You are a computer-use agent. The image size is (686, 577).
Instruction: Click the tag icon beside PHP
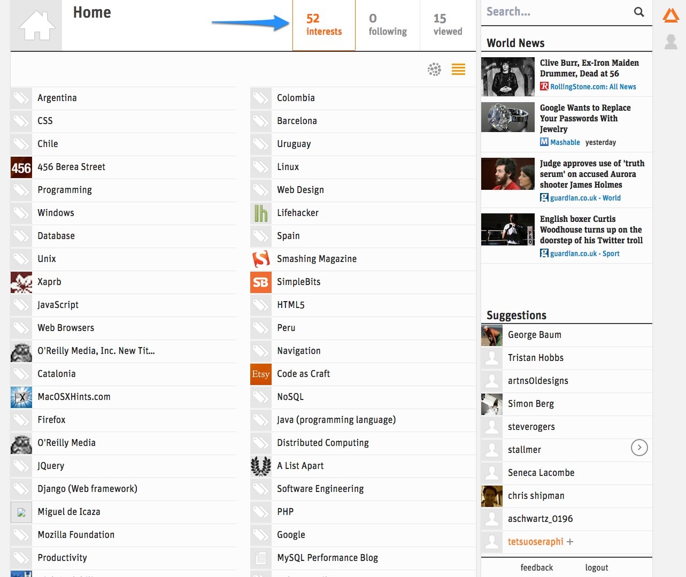pyautogui.click(x=261, y=512)
